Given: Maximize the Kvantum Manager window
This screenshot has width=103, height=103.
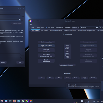Looking at the screenshot, I should coord(21,8).
